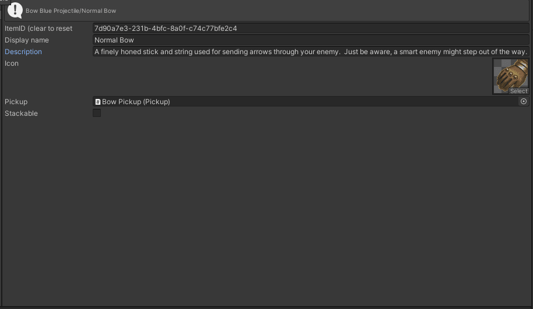
Task: Select the Bow Pickup (Pickup) object field
Action: pyautogui.click(x=303, y=102)
